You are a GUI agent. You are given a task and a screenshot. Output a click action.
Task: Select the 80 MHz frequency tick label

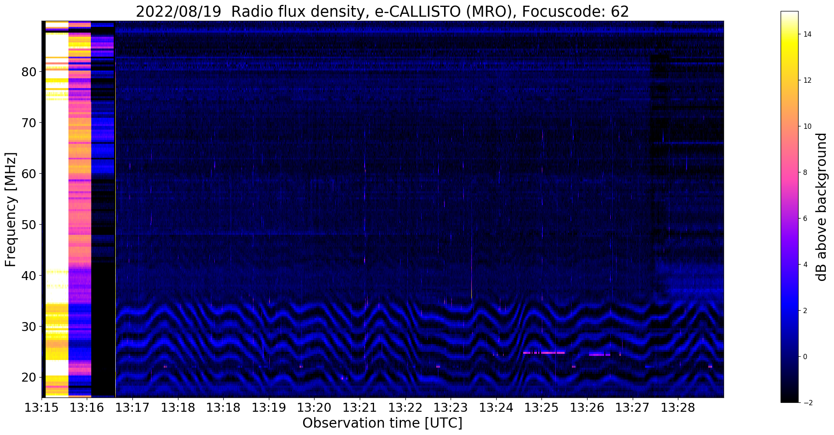tap(29, 72)
